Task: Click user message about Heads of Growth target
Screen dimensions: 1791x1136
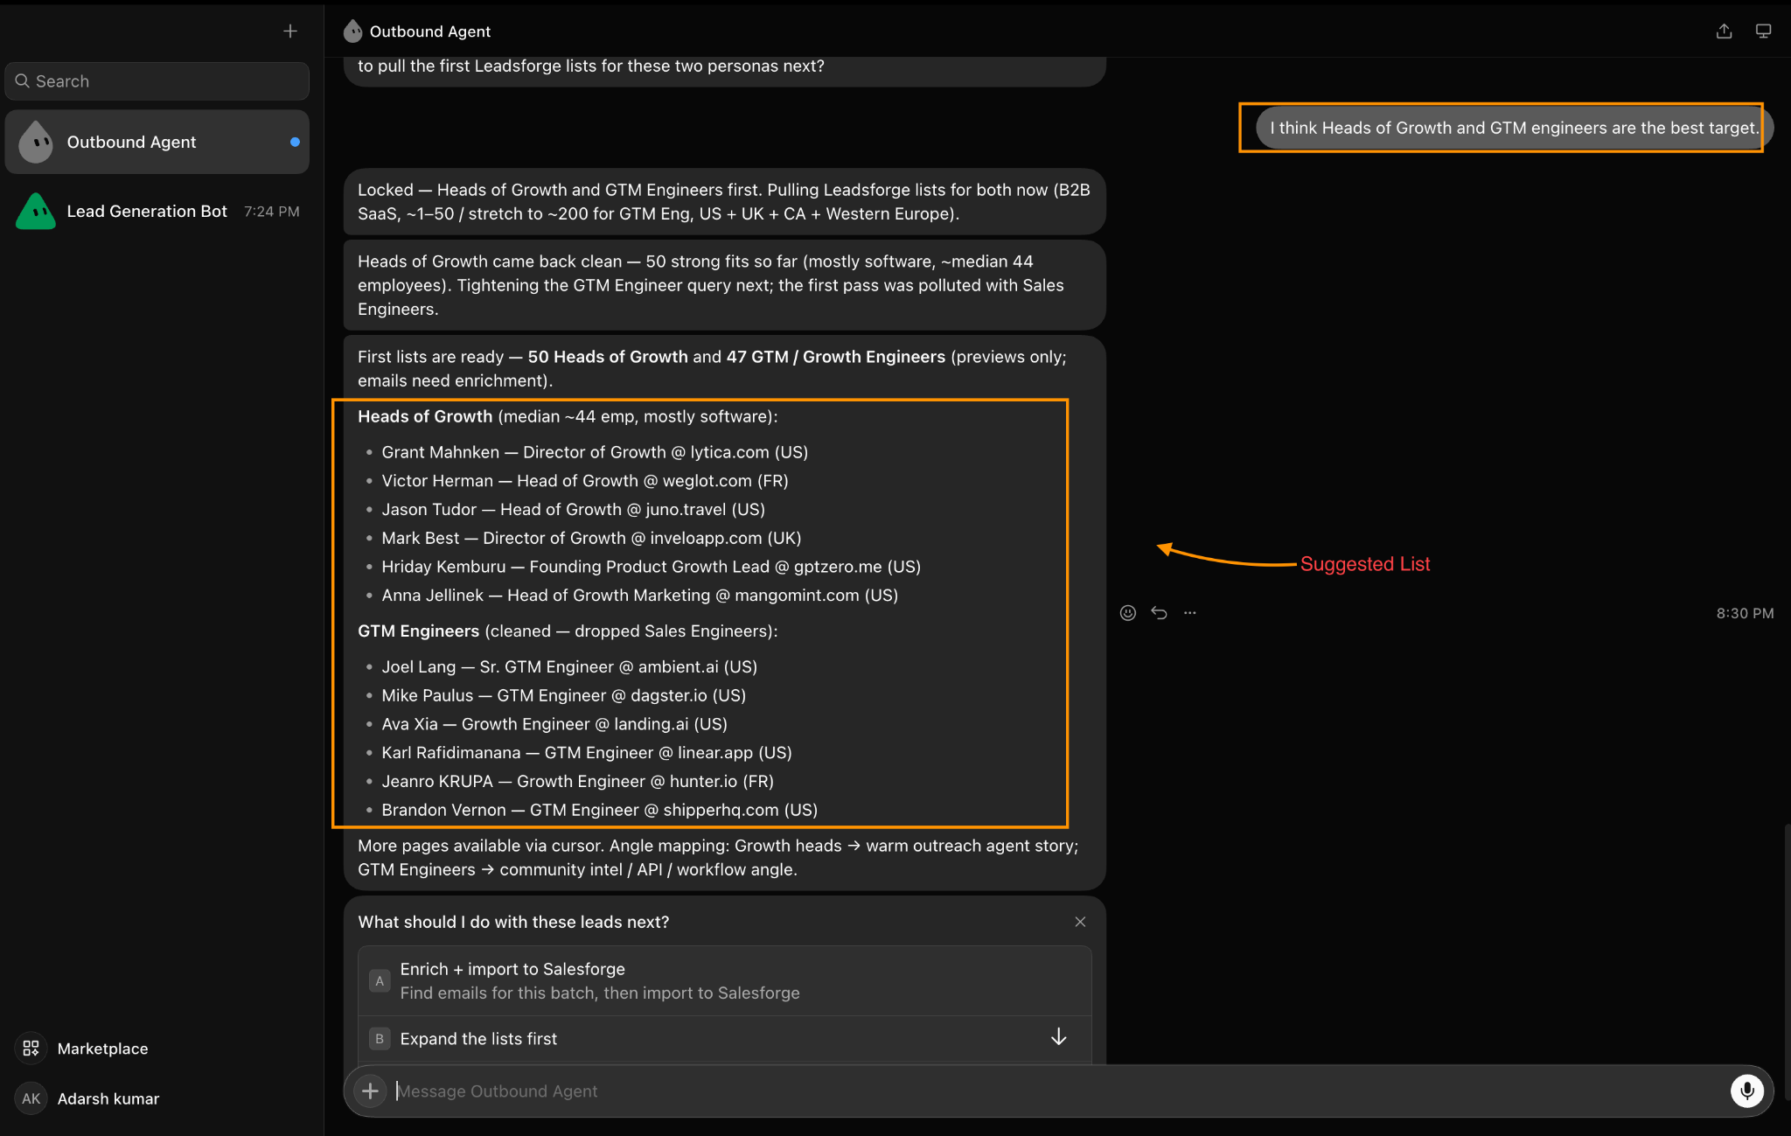Action: pyautogui.click(x=1514, y=128)
